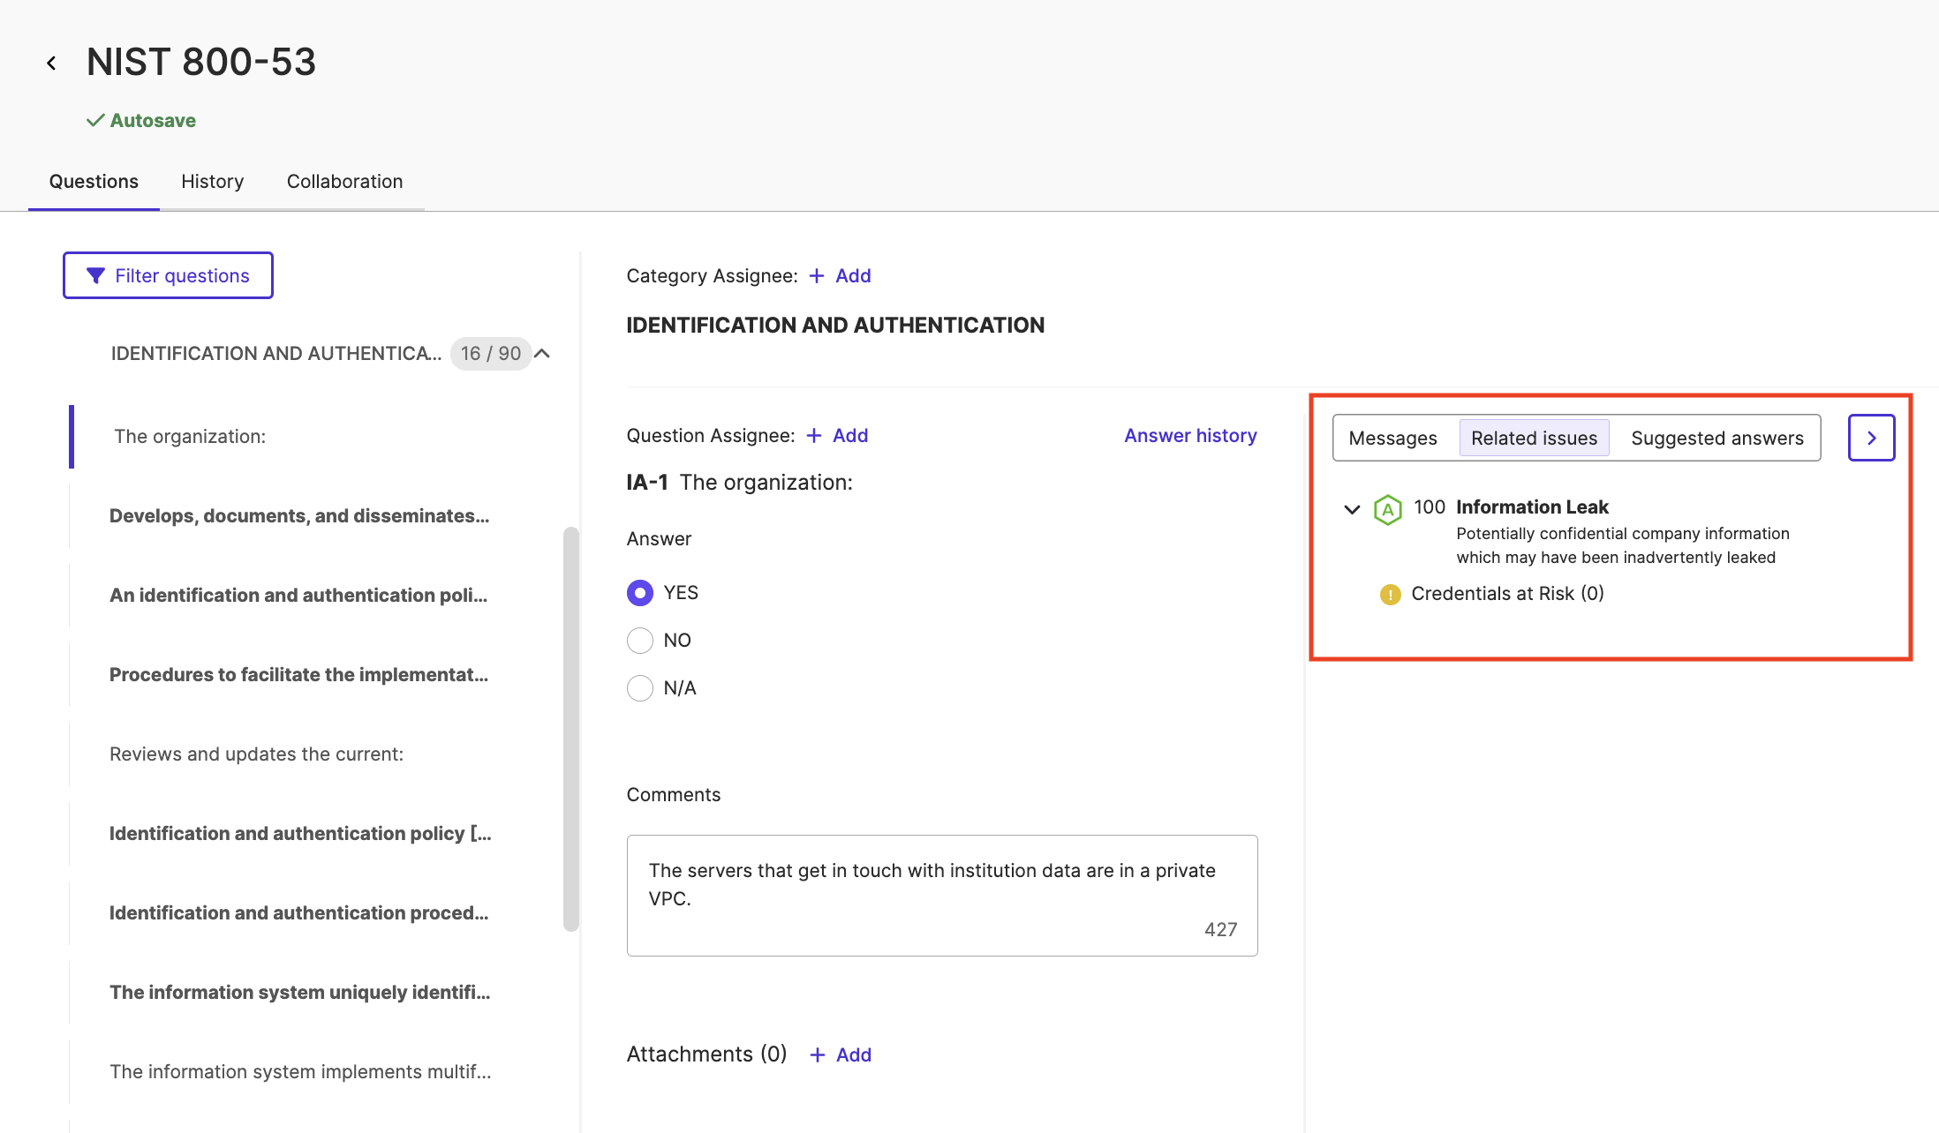Viewport: 1939px width, 1133px height.
Task: Click the yellow warning icon by Credentials at Risk
Action: click(1390, 595)
